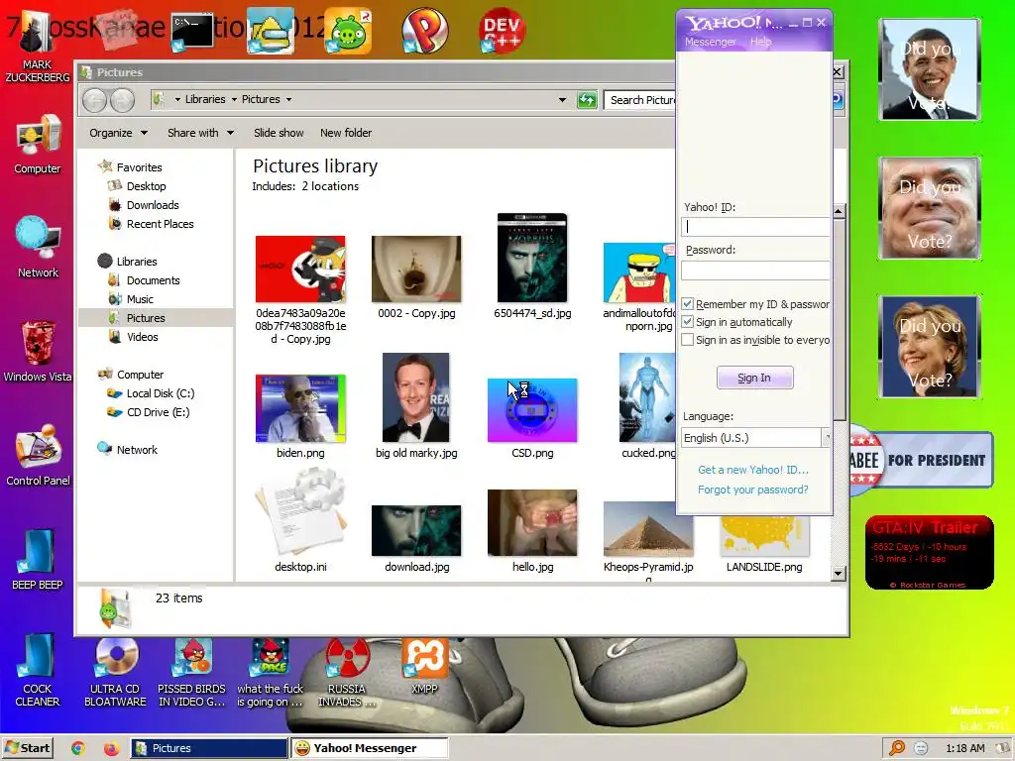Screen dimensions: 1015x761
Task: Click in the Password field
Action: [755, 271]
